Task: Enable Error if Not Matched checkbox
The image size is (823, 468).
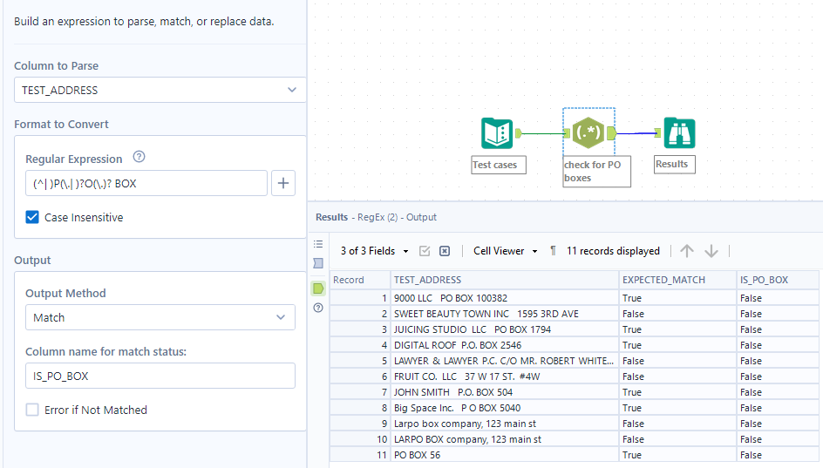Action: click(x=32, y=410)
